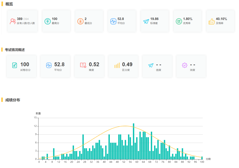239x168 pixels.
Task: Click the tallest bar near score 58
Action: [x=133, y=141]
